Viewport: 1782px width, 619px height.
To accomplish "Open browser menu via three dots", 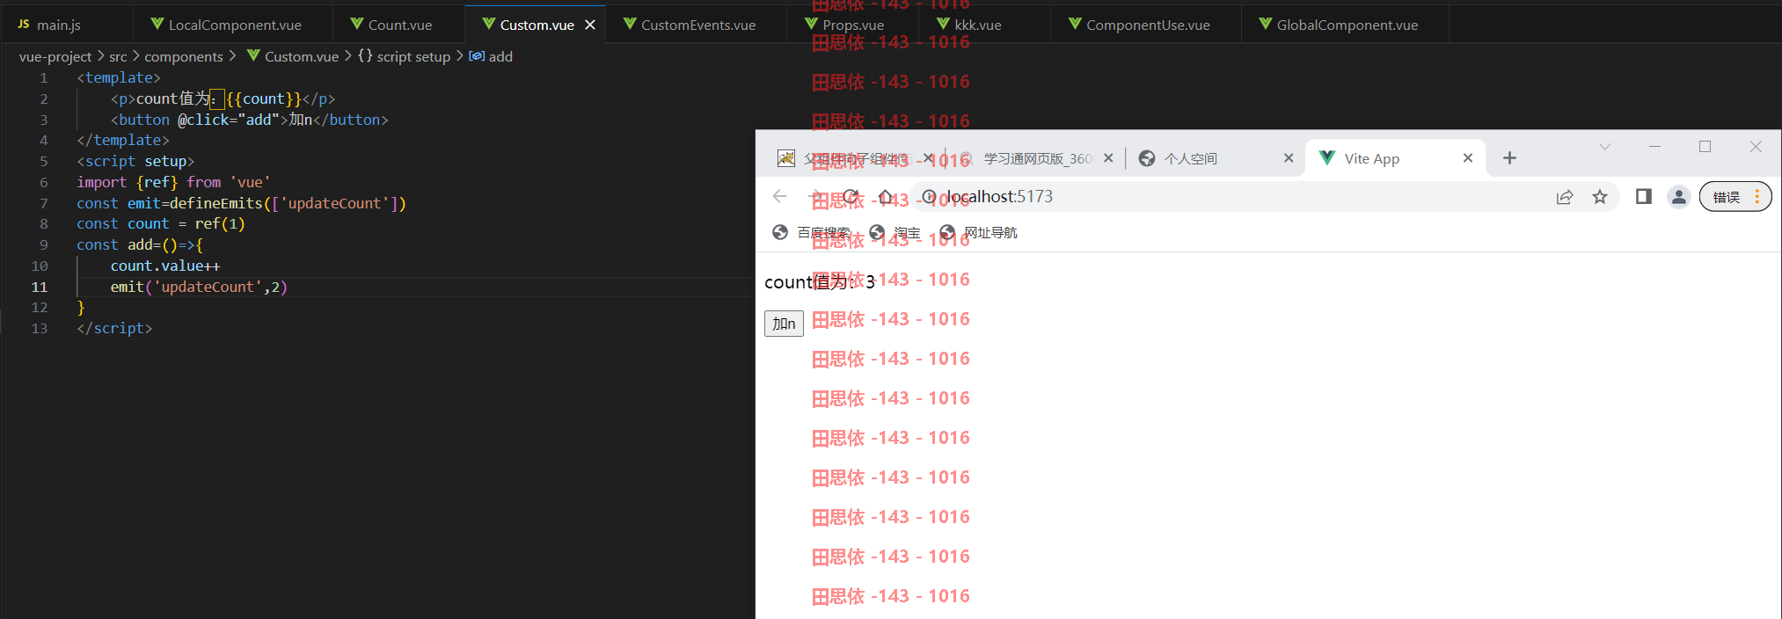I will click(1757, 197).
